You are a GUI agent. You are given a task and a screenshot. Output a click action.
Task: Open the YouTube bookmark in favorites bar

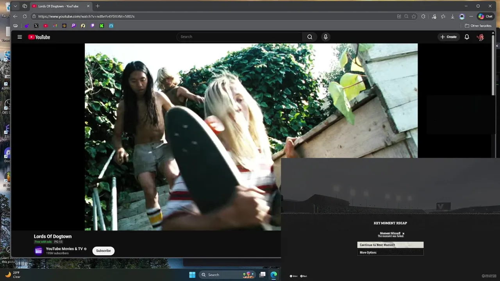[45, 26]
